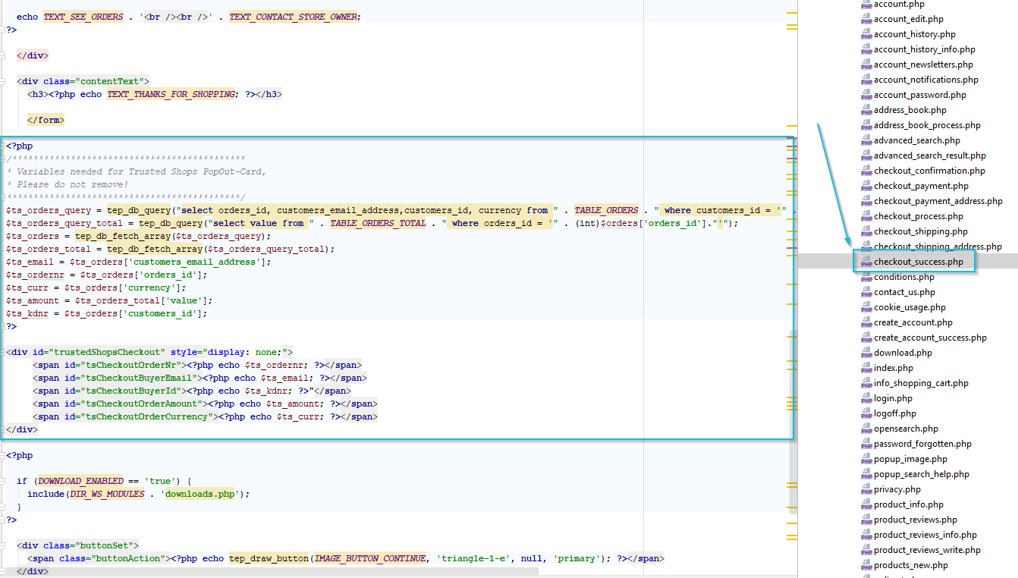
Task: Click the PHP icon beside checkout_success.php
Action: pos(866,262)
